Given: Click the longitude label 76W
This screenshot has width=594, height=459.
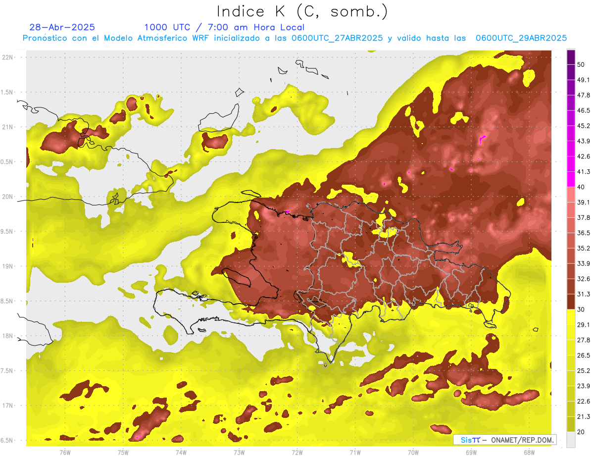Looking at the screenshot, I should tap(64, 452).
